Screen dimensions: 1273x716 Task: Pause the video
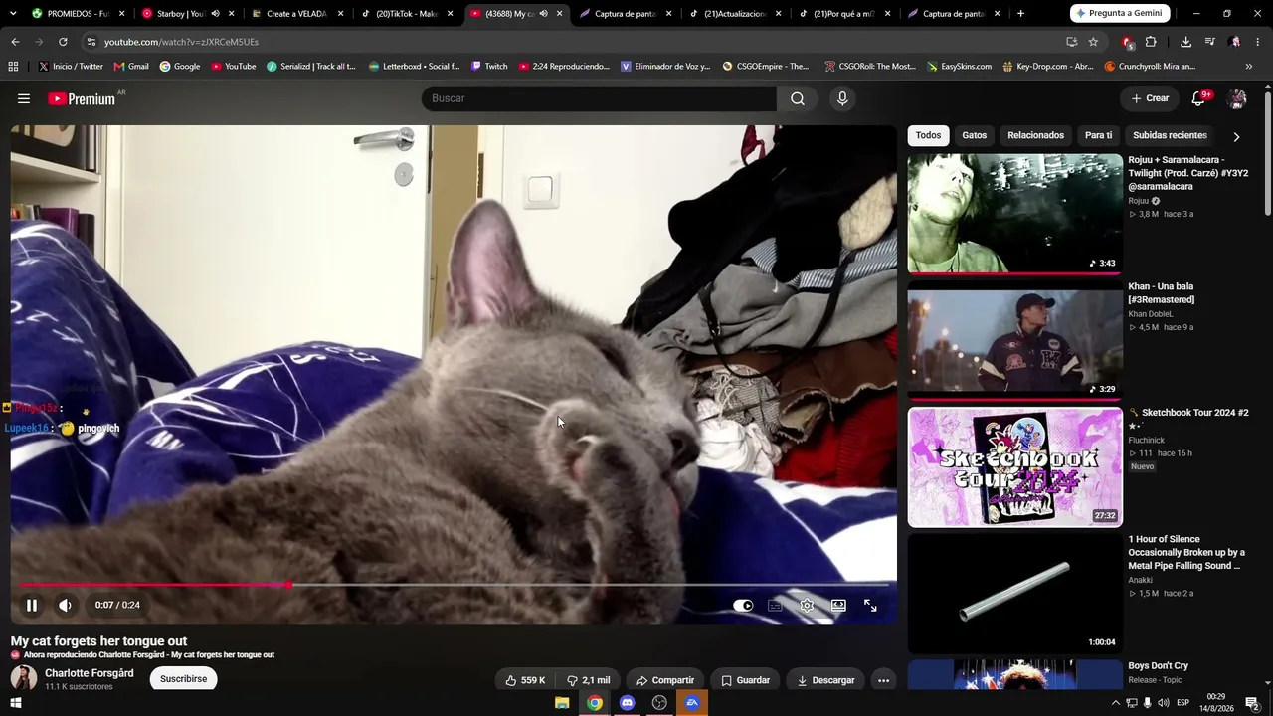point(32,605)
